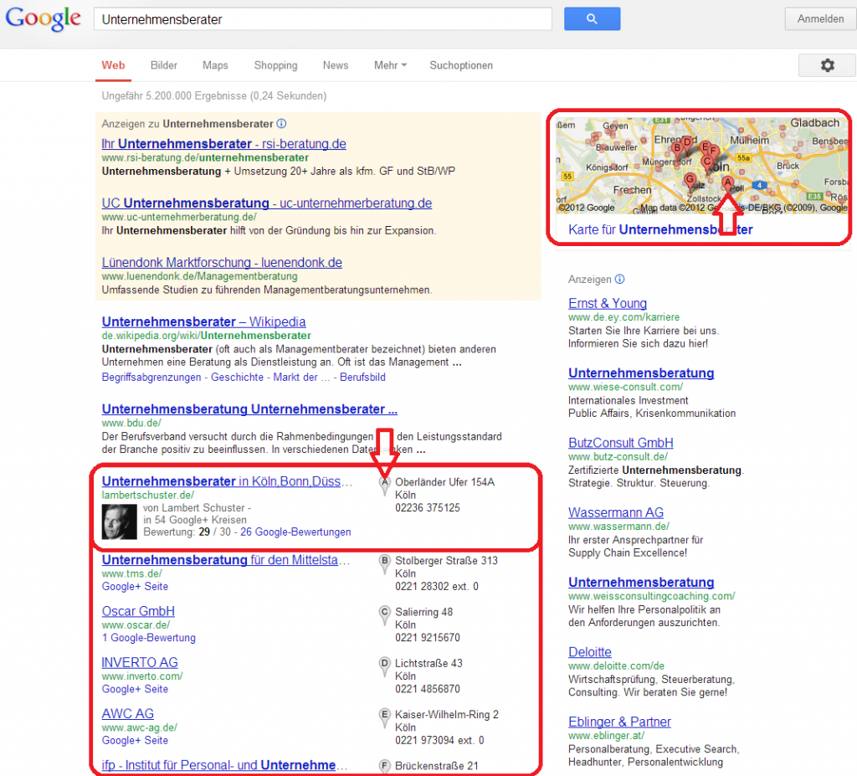The width and height of the screenshot is (857, 776).
Task: Open 'Unternehmensberatung Unternehmensberater ...' bdu.de result
Action: 249,409
